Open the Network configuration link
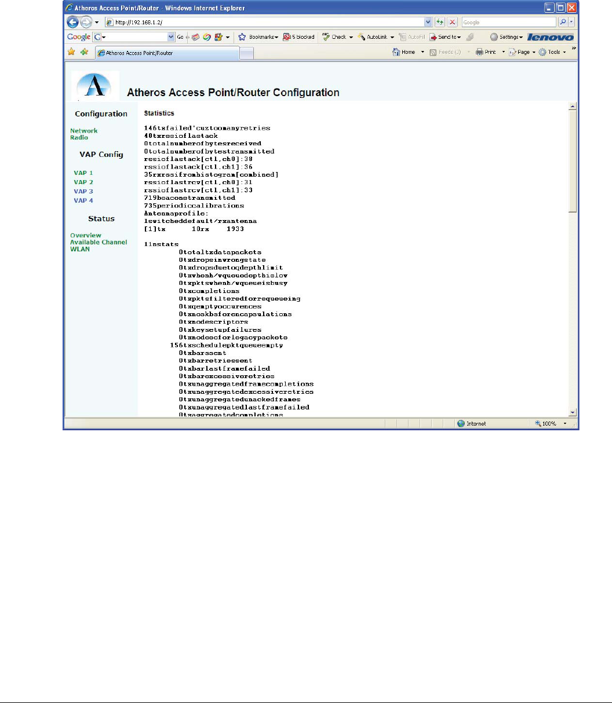Image resolution: width=612 pixels, height=703 pixels. pyautogui.click(x=83, y=131)
